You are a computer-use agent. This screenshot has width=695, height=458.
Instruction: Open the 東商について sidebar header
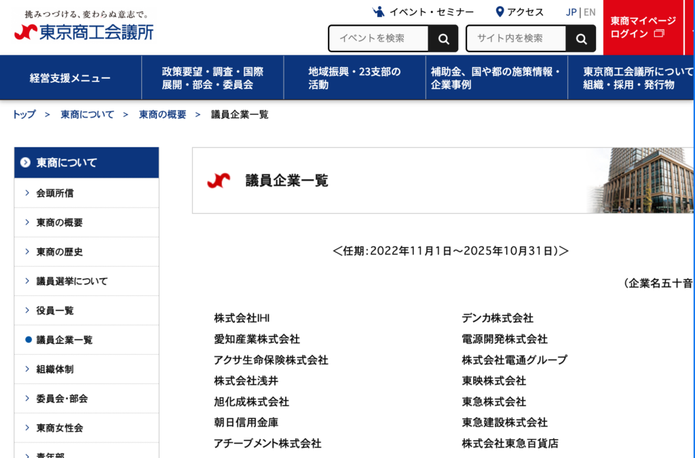86,163
